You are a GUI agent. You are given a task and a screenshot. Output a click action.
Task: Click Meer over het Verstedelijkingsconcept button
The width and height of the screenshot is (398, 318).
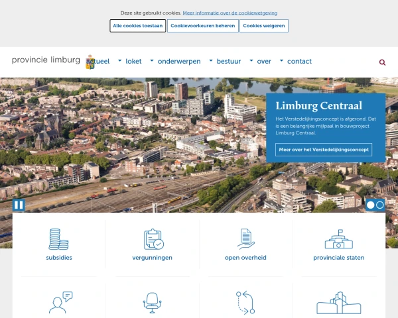pyautogui.click(x=324, y=150)
